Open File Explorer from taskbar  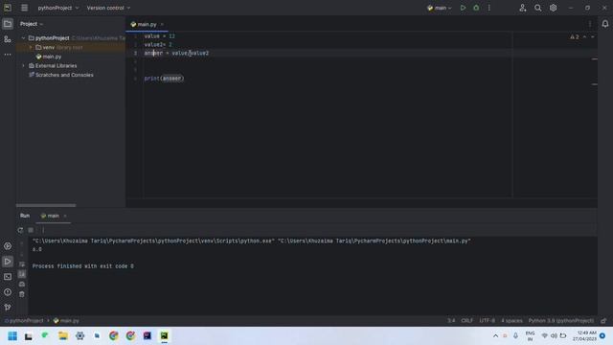tap(63, 336)
